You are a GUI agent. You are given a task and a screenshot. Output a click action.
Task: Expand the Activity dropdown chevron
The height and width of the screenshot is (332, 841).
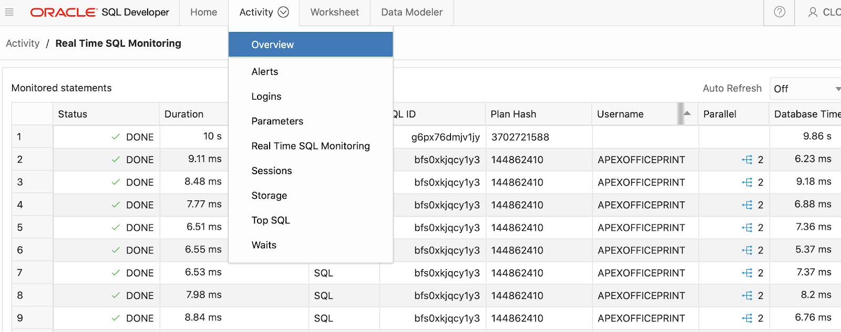click(x=283, y=12)
